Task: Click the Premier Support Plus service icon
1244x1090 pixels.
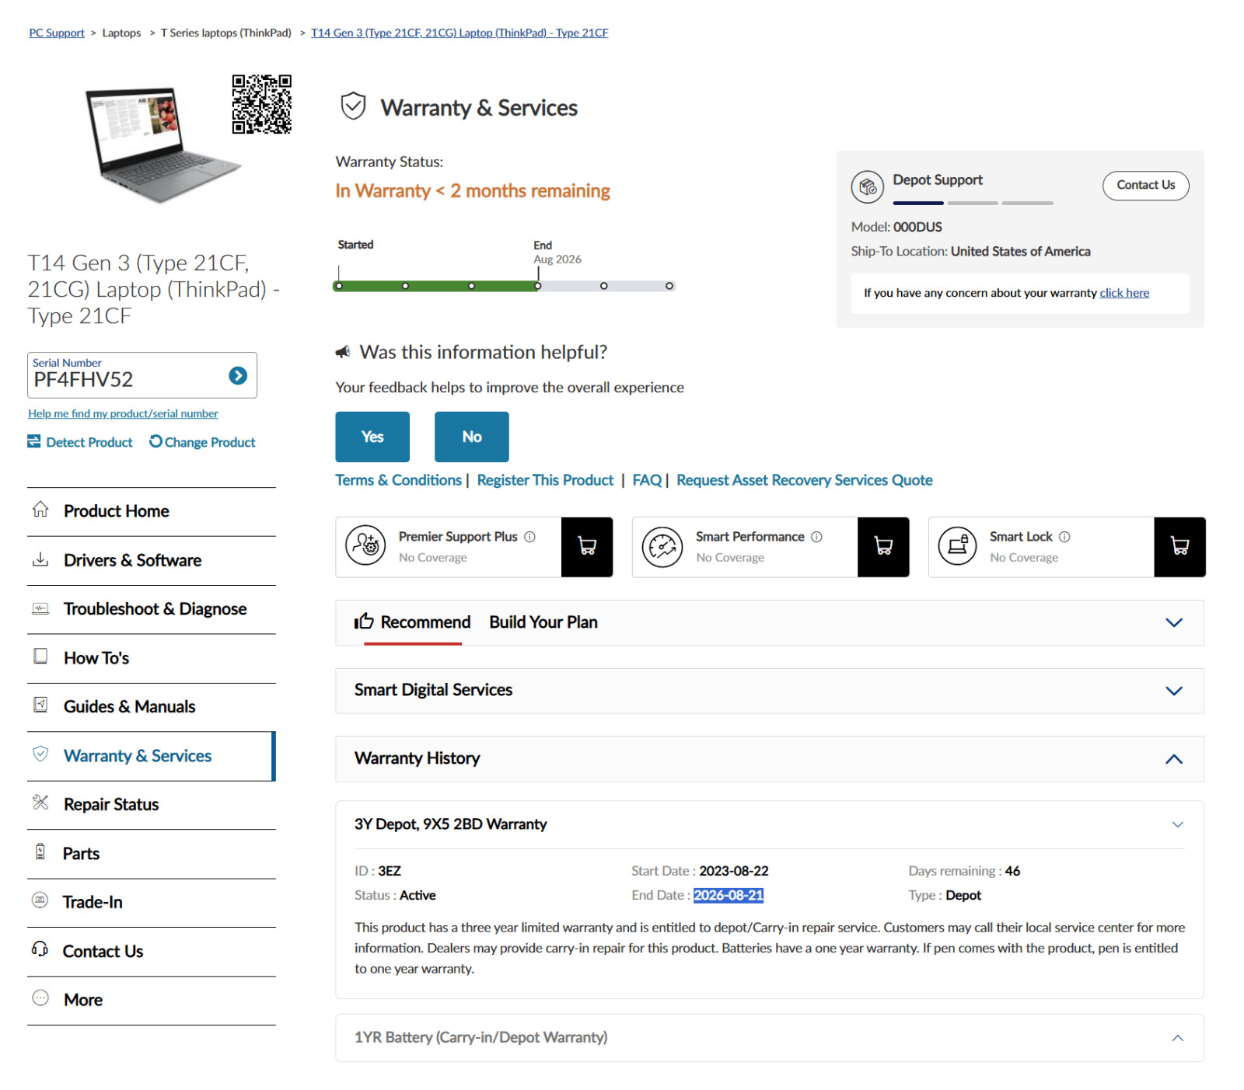Action: tap(365, 546)
